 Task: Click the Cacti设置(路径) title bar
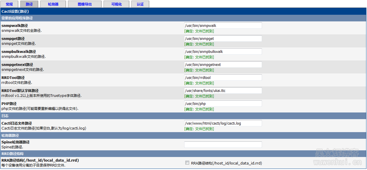pos(15,12)
